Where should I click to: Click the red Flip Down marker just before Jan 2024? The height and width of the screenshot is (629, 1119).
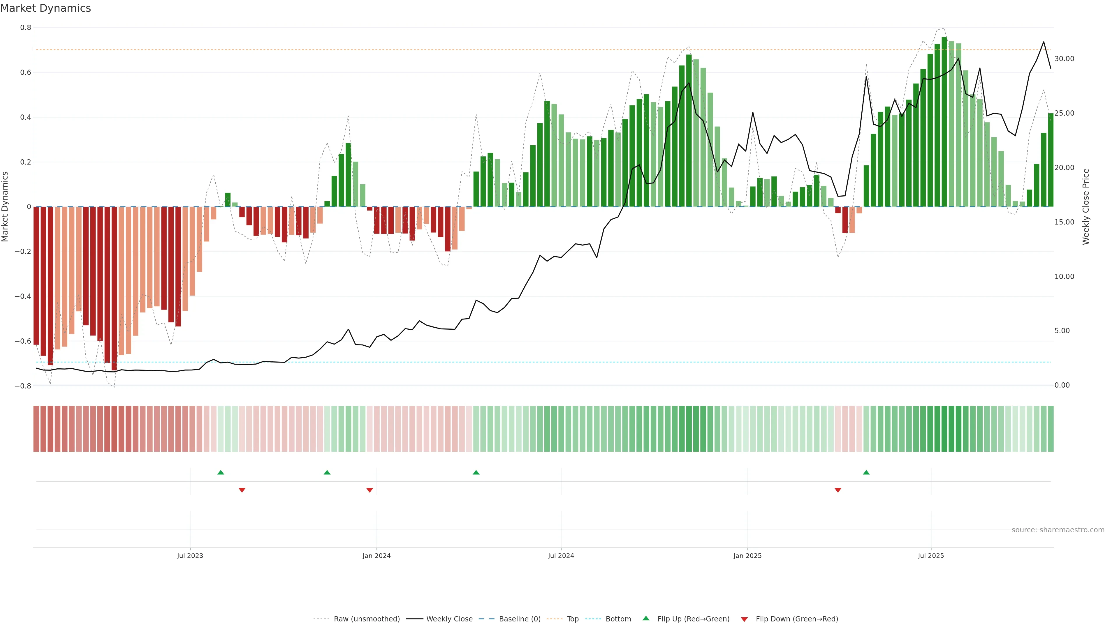(370, 490)
